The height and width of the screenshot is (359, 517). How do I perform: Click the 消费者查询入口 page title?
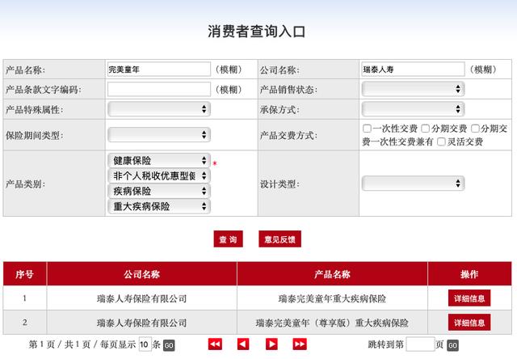257,32
